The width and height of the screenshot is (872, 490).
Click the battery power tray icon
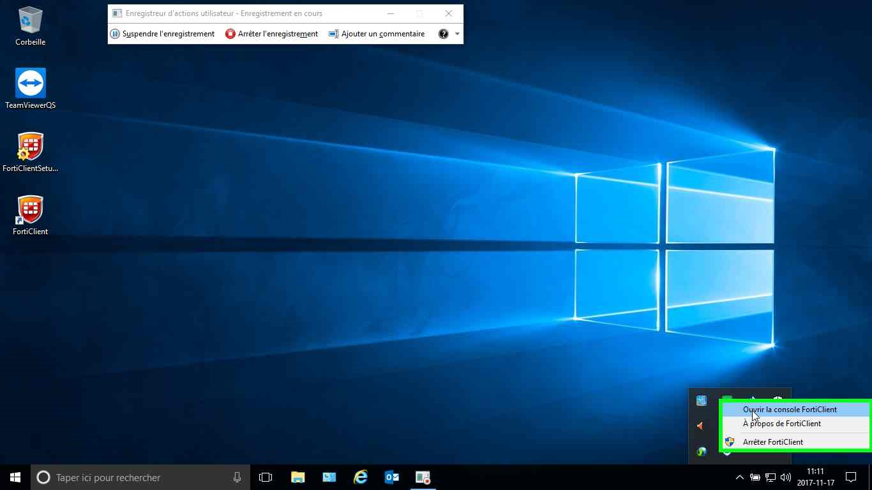pos(755,477)
